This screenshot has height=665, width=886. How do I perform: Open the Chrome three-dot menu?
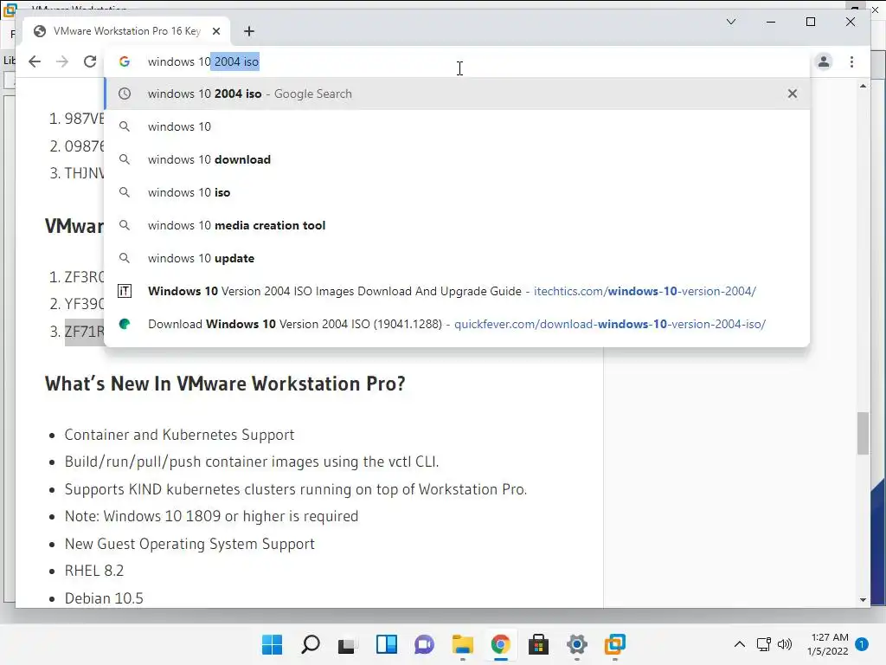click(x=851, y=61)
